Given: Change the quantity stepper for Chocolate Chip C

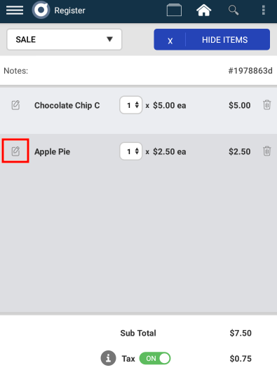Looking at the screenshot, I should coord(131,105).
